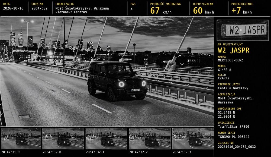Select the MERCEDES-BENZ make entry
The height and width of the screenshot is (157, 271).
(x=230, y=60)
